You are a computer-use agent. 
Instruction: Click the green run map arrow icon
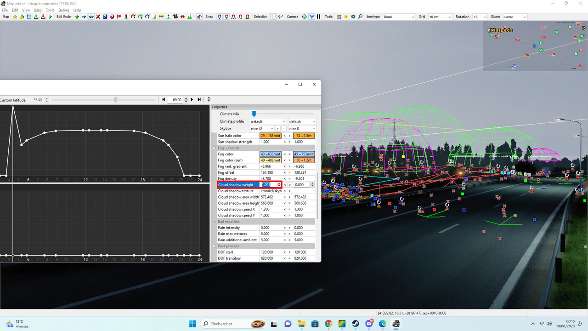[x=51, y=17]
